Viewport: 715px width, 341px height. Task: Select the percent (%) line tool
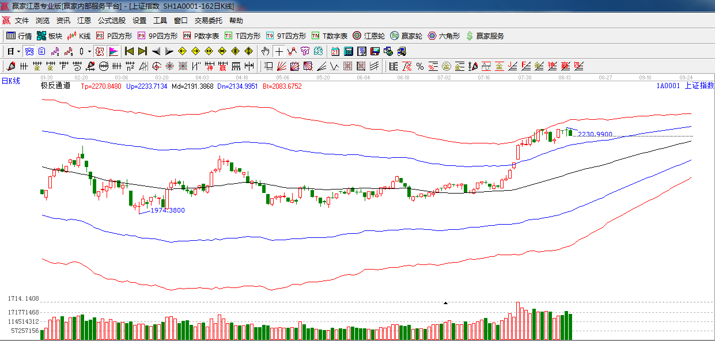click(x=420, y=66)
